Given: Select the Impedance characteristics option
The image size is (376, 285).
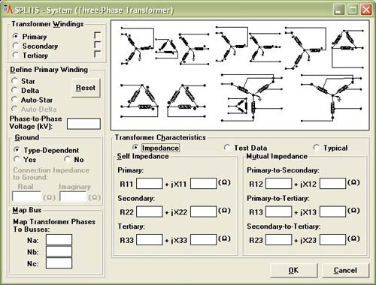Looking at the screenshot, I should point(135,148).
